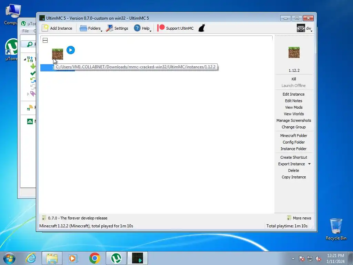Open the Instance Folder

click(294, 148)
